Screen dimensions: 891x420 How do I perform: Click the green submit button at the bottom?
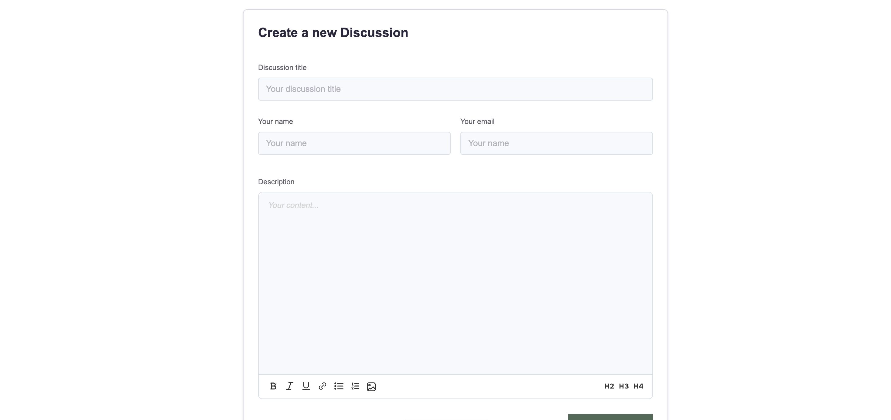(610, 417)
